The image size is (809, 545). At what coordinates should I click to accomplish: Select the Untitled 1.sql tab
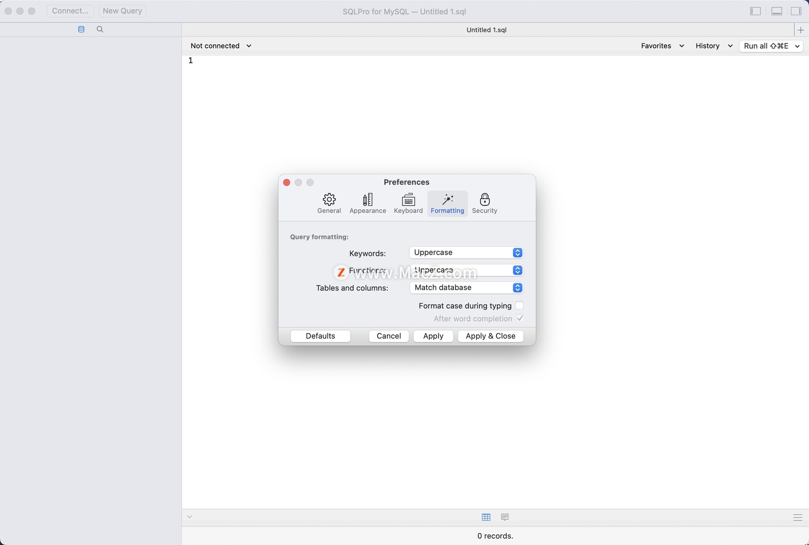[x=486, y=30]
